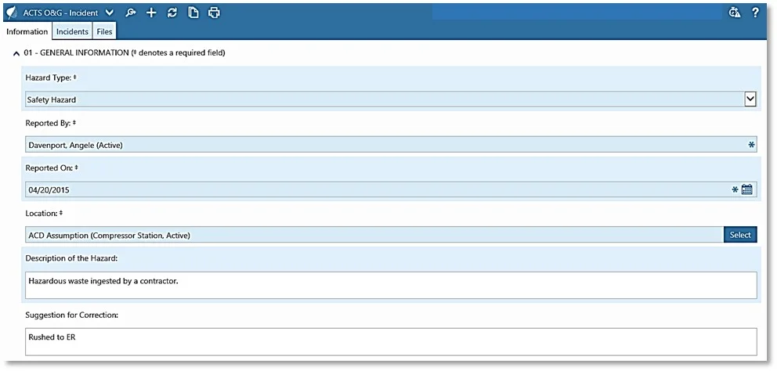The image size is (777, 371).
Task: Click the Select button for Location
Action: (x=740, y=235)
